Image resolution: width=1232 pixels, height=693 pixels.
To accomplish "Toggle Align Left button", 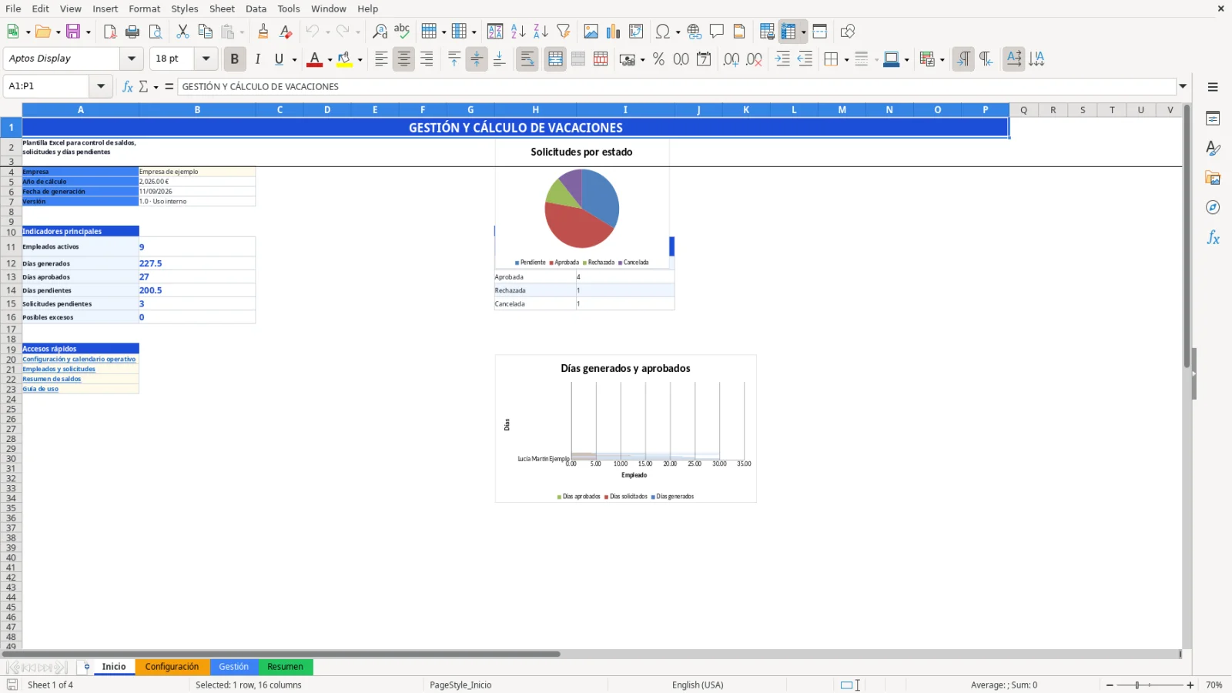I will (381, 59).
